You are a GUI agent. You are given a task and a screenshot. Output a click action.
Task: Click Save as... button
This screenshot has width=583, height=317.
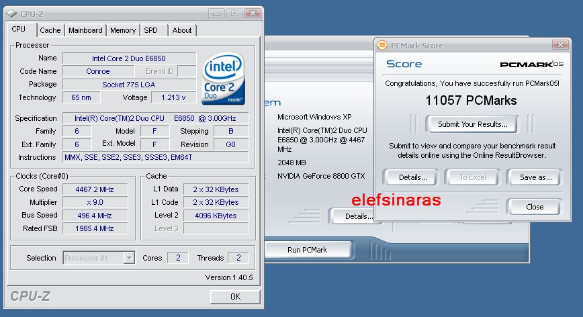pyautogui.click(x=535, y=177)
